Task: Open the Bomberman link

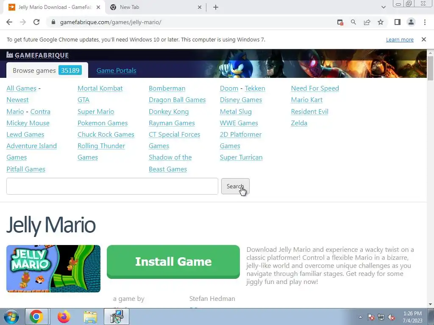Action: tap(167, 88)
